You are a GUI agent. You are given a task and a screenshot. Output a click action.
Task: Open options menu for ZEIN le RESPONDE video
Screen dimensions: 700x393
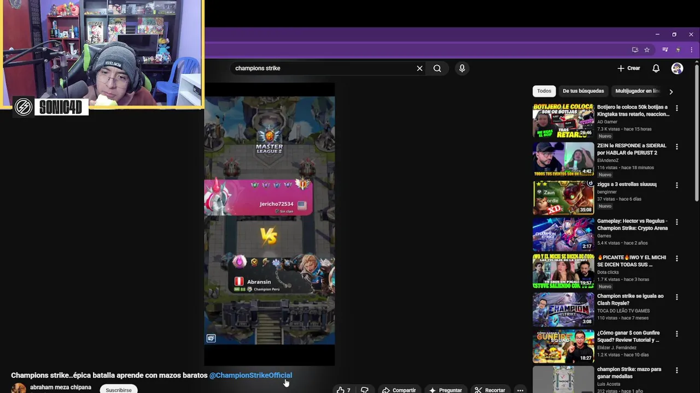(x=676, y=147)
